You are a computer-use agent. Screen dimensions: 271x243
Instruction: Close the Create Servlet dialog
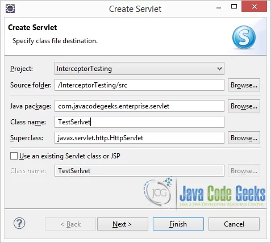pyautogui.click(x=255, y=7)
